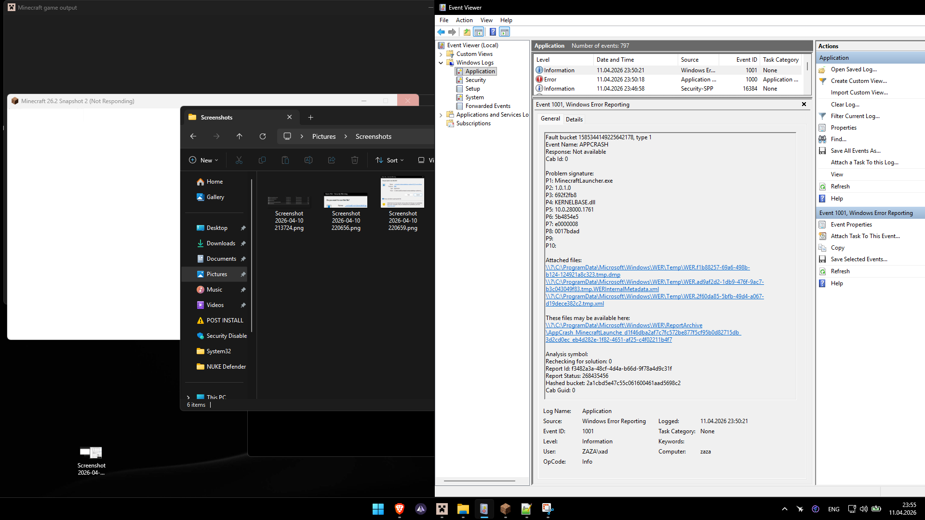Image resolution: width=925 pixels, height=520 pixels.
Task: Click Filter Current Log in Actions pane
Action: click(x=855, y=116)
